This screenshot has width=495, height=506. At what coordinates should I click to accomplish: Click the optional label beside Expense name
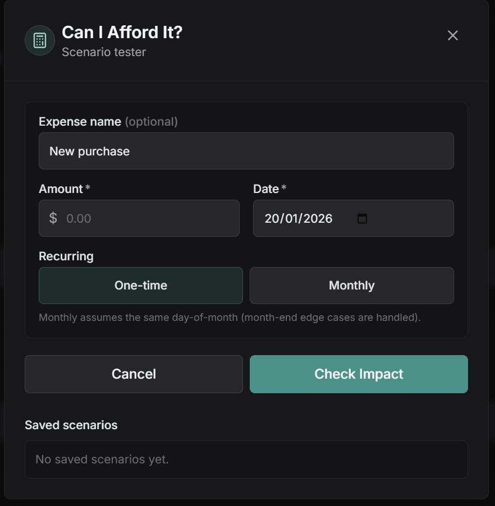[x=151, y=121]
